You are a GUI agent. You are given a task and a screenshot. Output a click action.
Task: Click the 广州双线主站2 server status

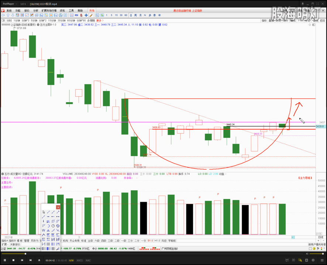click(169, 248)
